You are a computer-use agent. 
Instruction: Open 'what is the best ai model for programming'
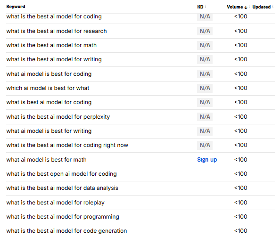click(63, 217)
